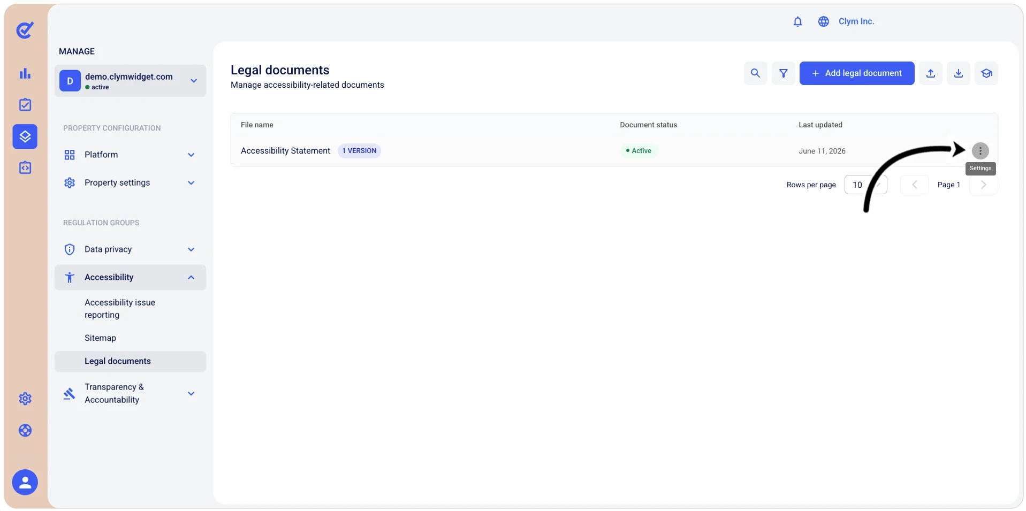The image size is (1026, 511).
Task: Open the three-dot settings for Accessibility Statement
Action: pyautogui.click(x=980, y=151)
